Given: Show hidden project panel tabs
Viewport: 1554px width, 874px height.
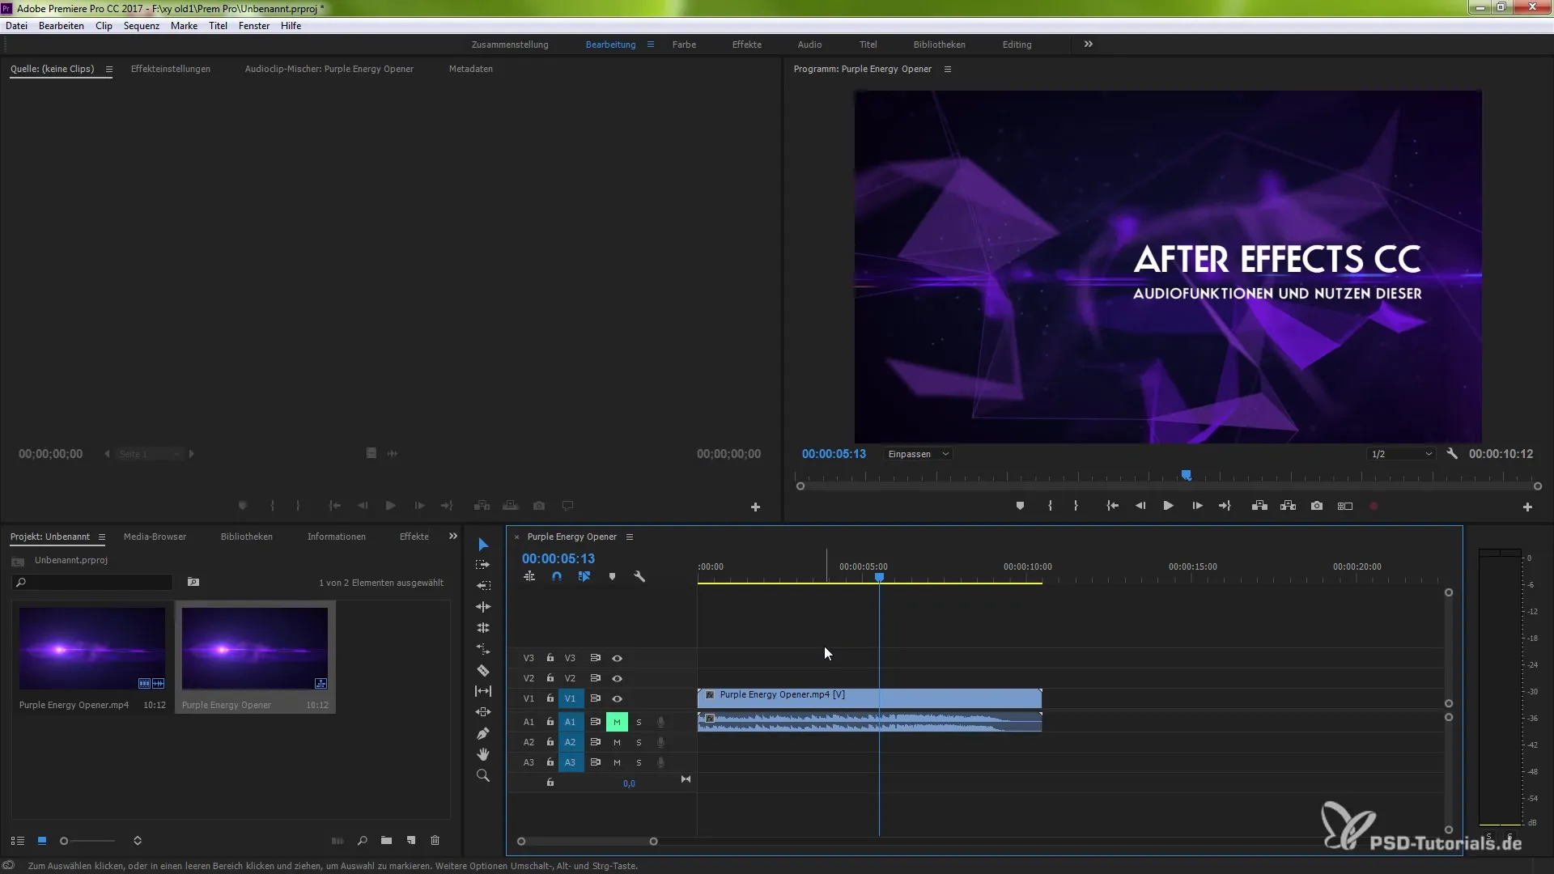Looking at the screenshot, I should coord(453,537).
